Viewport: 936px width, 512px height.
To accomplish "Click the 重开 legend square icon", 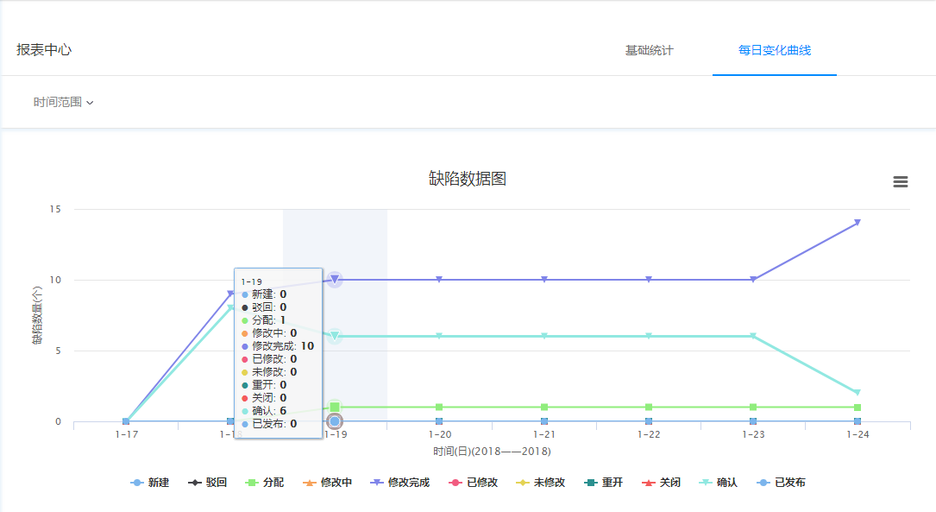I will (x=591, y=483).
